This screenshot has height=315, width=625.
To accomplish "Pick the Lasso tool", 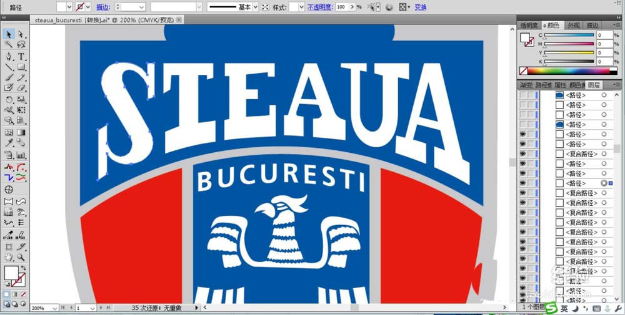I will pyautogui.click(x=21, y=44).
